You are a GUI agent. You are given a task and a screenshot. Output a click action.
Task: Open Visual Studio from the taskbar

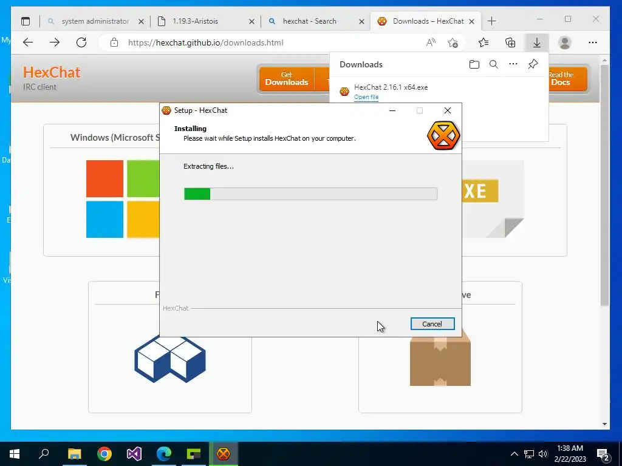pos(134,454)
